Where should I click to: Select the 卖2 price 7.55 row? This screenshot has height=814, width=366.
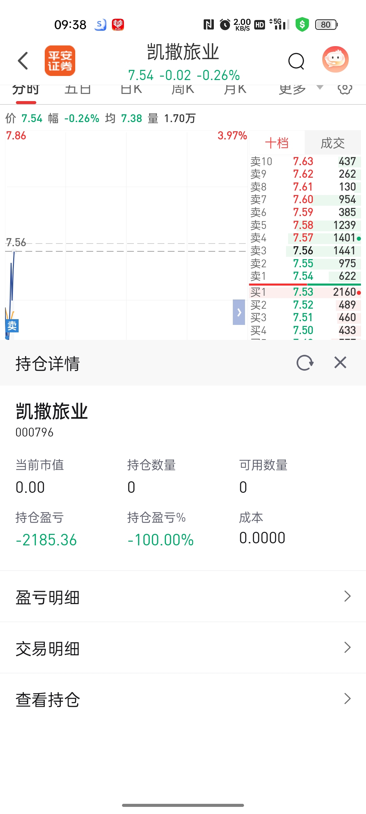coord(305,264)
